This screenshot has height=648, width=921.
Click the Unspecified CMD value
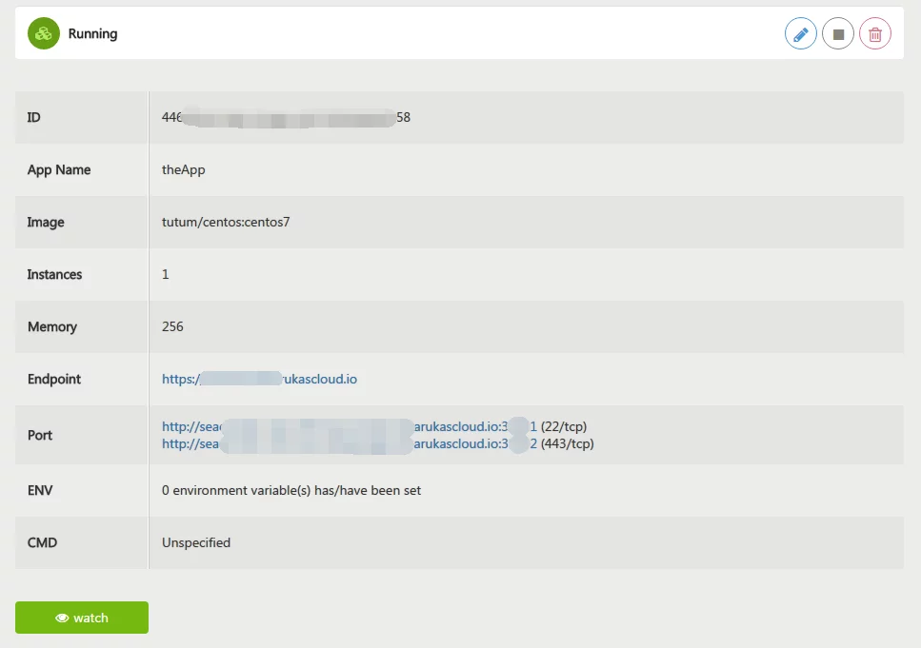click(196, 542)
